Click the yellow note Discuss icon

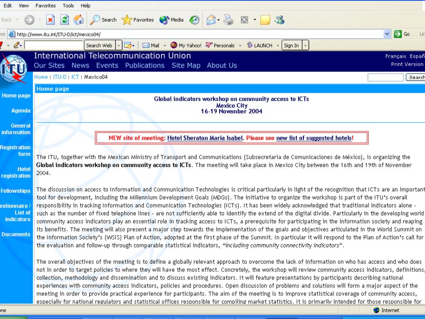click(x=265, y=20)
